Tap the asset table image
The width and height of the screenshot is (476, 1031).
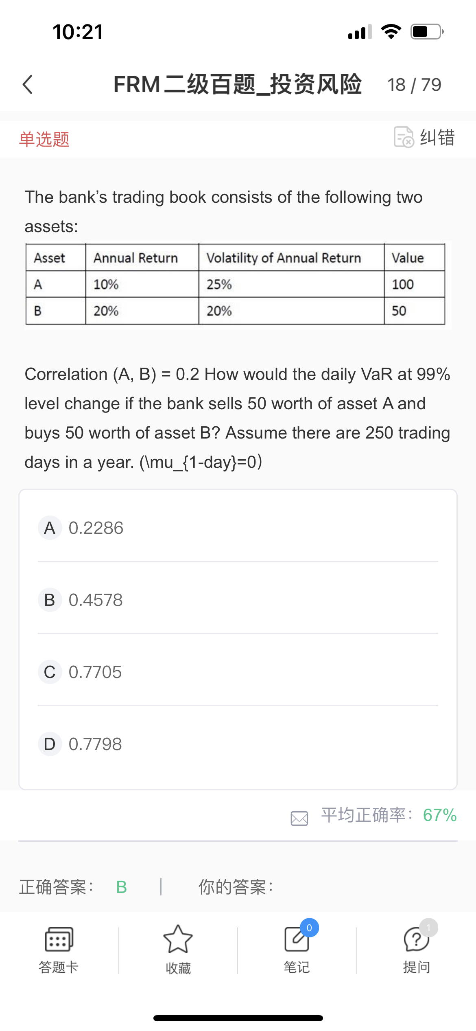237,284
